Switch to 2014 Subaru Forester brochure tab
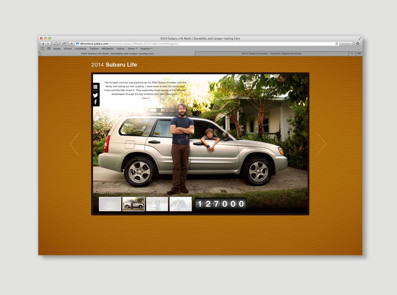 pyautogui.click(x=271, y=53)
